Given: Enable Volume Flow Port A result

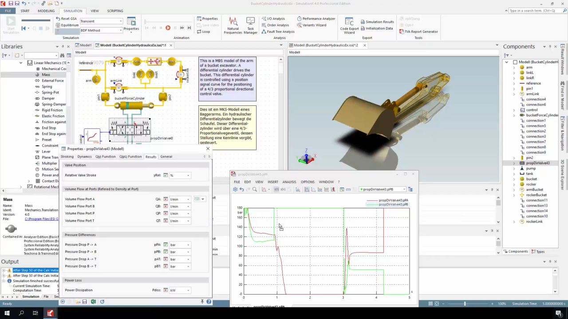Looking at the screenshot, I should [166, 199].
